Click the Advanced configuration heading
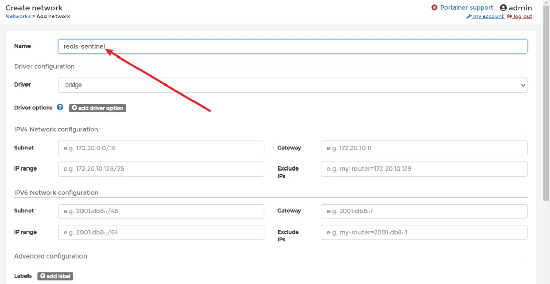Image resolution: width=550 pixels, height=284 pixels. coord(50,256)
